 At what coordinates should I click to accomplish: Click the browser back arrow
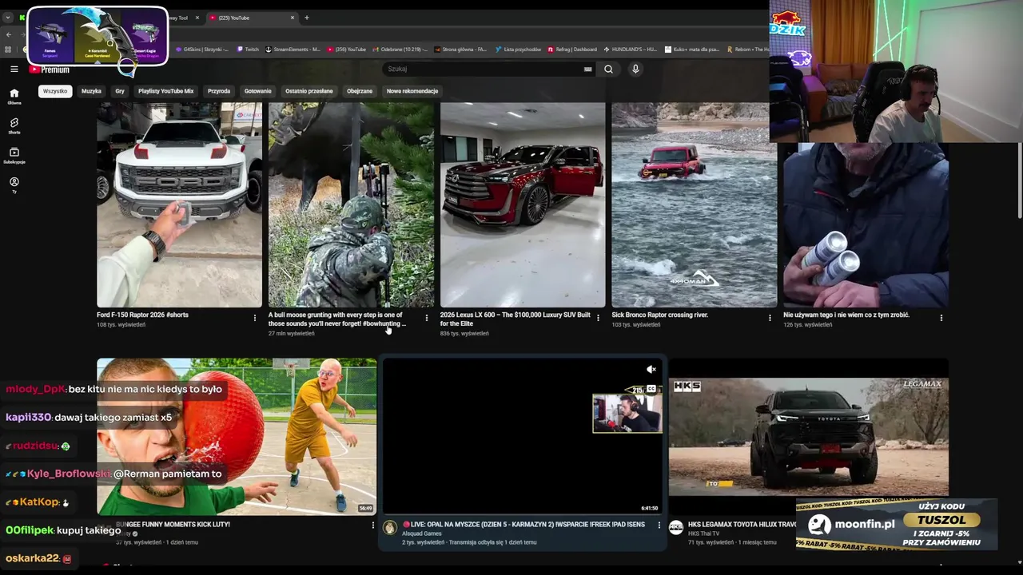coord(8,34)
